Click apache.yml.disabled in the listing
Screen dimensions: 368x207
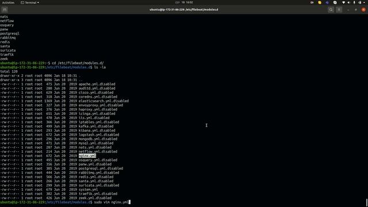pyautogui.click(x=97, y=84)
